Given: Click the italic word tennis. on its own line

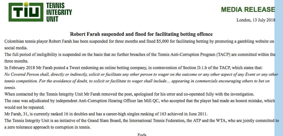Looking at the screenshot, I should pyautogui.click(x=10, y=88).
